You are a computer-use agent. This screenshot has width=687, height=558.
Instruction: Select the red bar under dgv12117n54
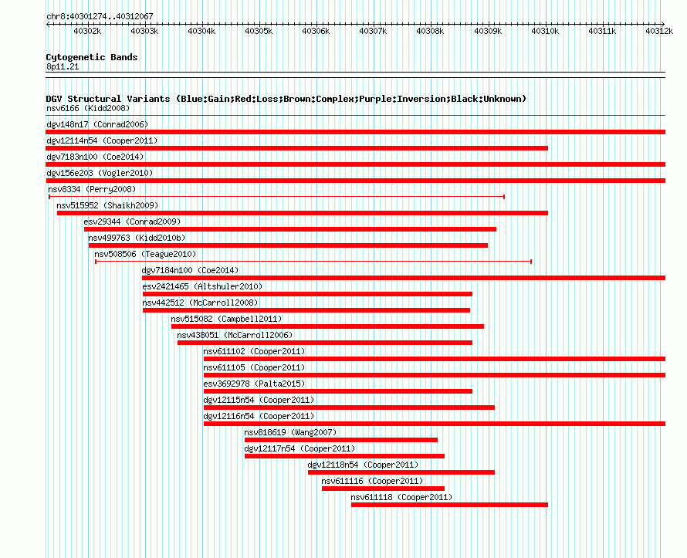[x=344, y=456]
